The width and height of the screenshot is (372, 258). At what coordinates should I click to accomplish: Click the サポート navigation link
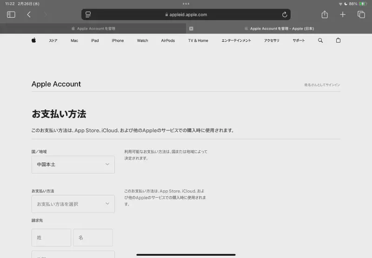tap(299, 40)
